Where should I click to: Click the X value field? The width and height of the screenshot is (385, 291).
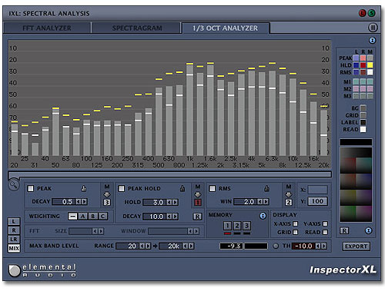317,190
